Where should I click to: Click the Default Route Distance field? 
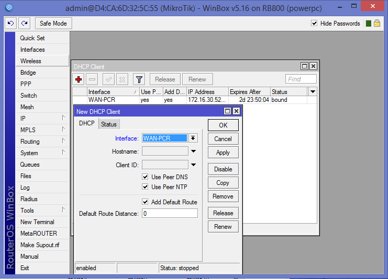(x=170, y=213)
